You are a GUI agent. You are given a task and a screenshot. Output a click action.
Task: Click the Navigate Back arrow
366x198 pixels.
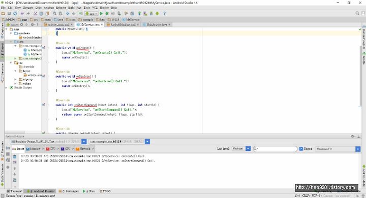[68, 14]
